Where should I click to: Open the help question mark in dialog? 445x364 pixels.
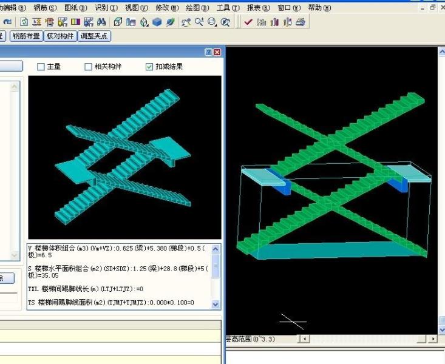click(208, 52)
